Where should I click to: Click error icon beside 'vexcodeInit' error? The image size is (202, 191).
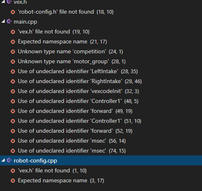tap(13, 91)
